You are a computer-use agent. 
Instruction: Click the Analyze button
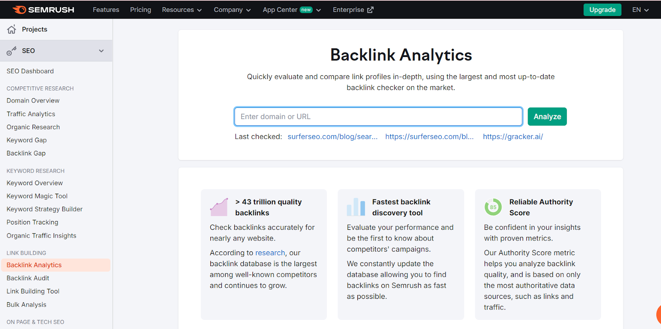click(547, 117)
